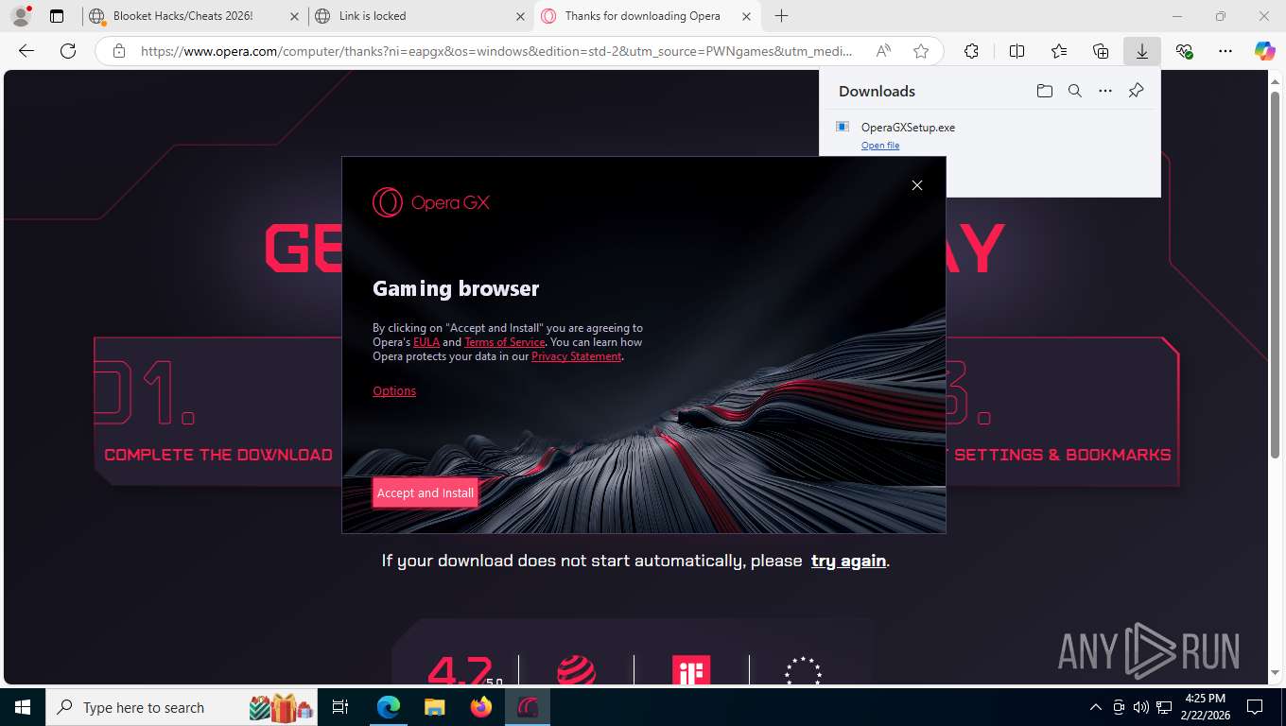Launch the Copilot sidebar icon
This screenshot has height=726, width=1286.
1264,51
